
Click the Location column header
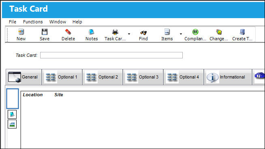point(33,95)
